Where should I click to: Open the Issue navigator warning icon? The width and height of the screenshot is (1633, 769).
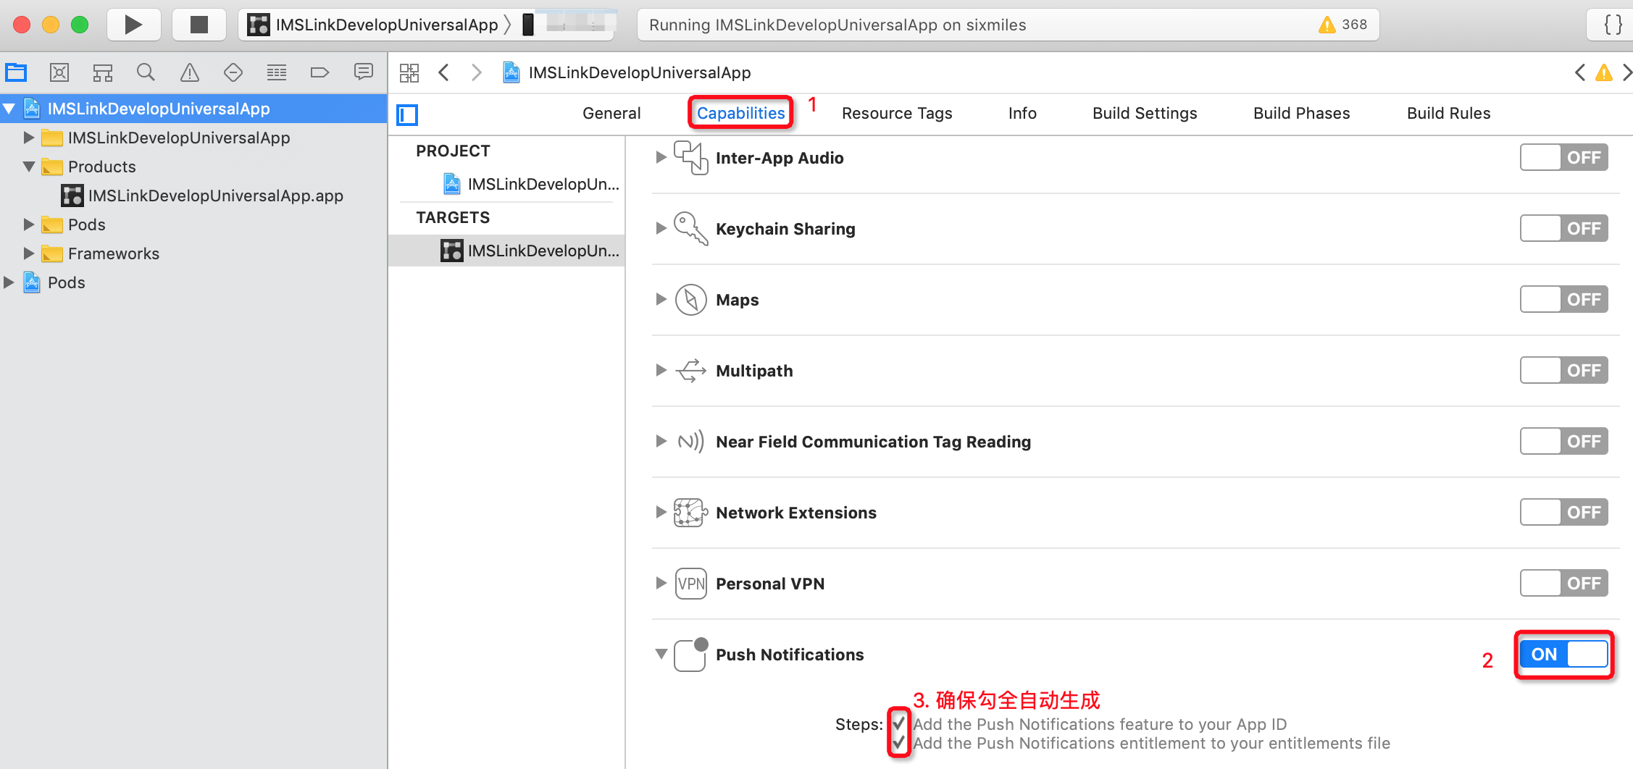189,72
